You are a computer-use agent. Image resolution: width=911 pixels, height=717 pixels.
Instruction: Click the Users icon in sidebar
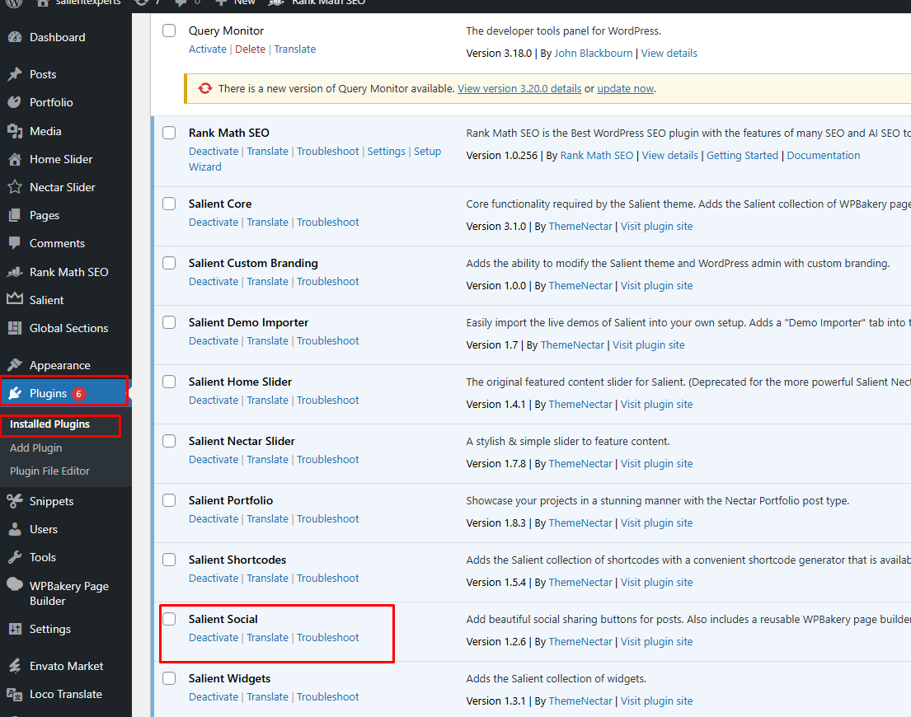coord(15,529)
